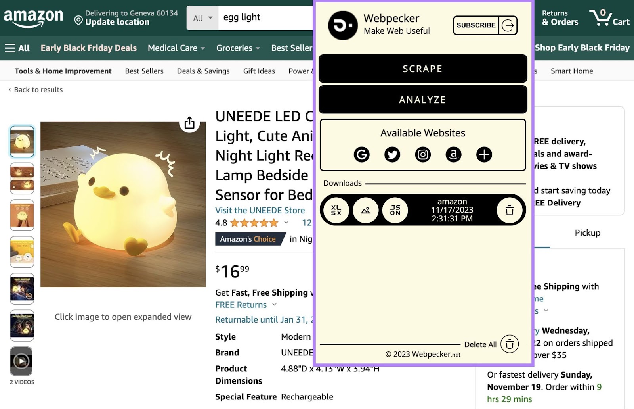Click the Webpecker.net copyright text
The image size is (634, 409).
click(423, 354)
